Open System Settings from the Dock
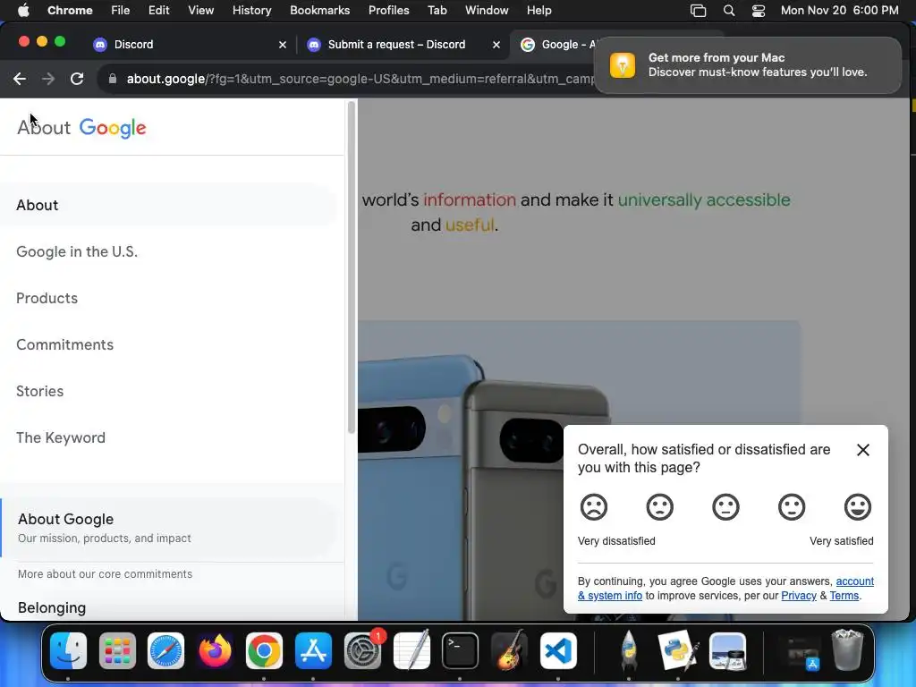916x687 pixels. click(363, 651)
